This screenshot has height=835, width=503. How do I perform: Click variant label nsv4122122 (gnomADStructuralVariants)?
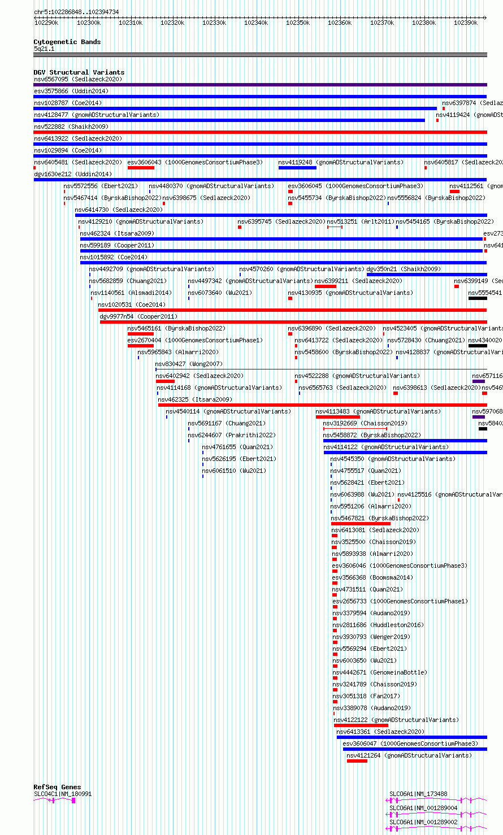396,720
